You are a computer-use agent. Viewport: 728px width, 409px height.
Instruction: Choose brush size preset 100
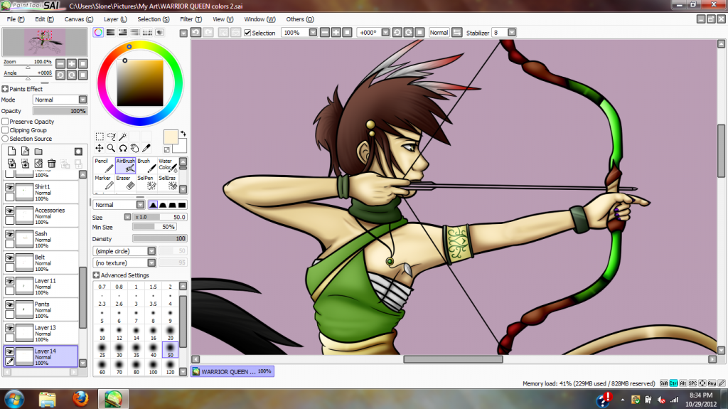pyautogui.click(x=154, y=367)
